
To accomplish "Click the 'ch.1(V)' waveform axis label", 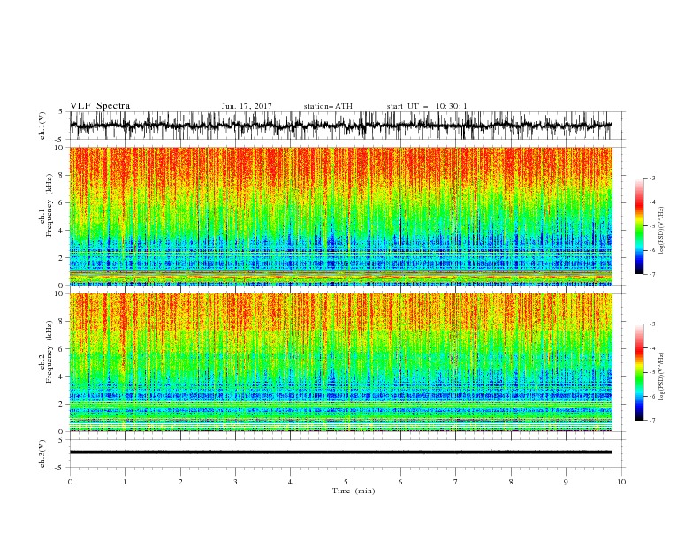I will click(42, 126).
